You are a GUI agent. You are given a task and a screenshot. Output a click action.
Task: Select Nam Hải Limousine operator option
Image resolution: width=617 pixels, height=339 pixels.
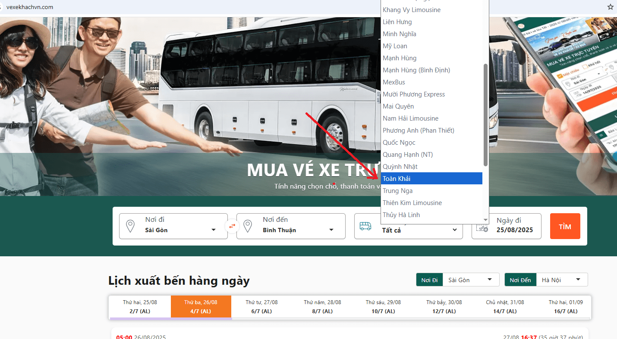410,118
